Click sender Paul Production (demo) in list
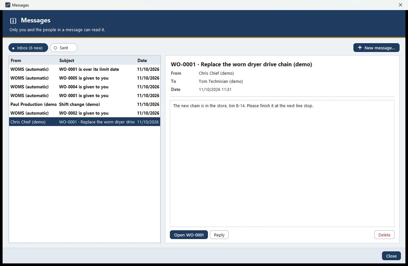The width and height of the screenshot is (408, 266). point(33,104)
